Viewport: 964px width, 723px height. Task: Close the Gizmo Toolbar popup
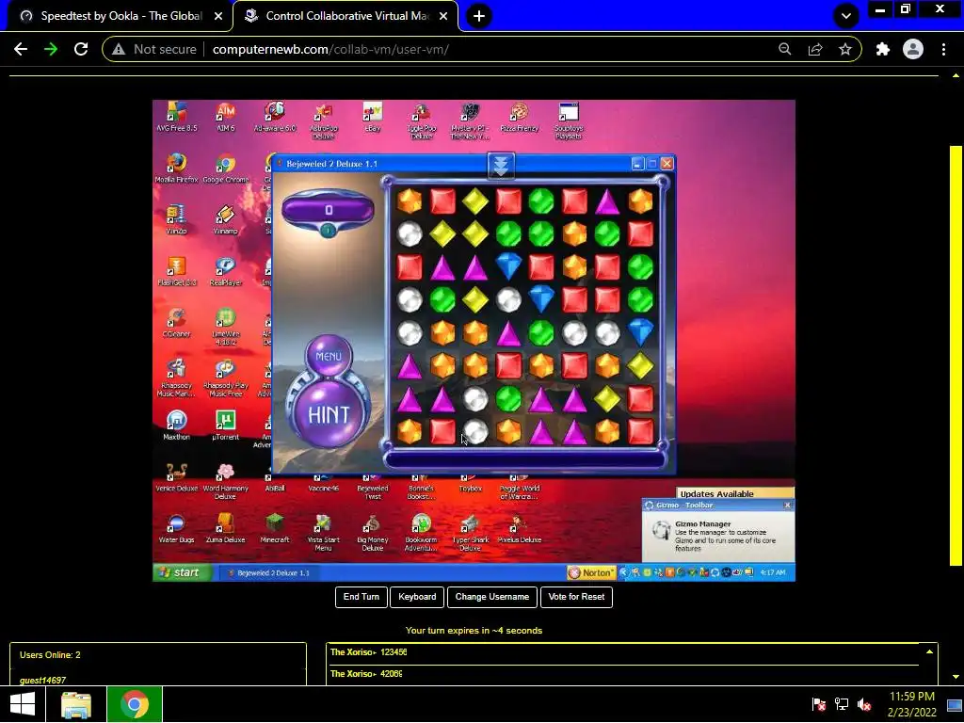(x=788, y=506)
